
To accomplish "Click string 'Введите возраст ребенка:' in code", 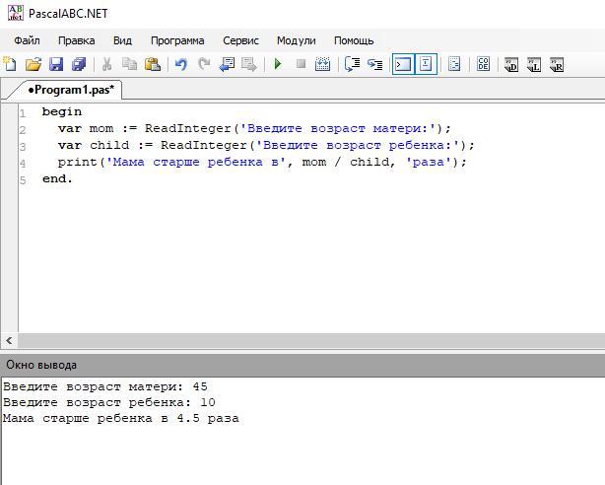I will (x=358, y=146).
